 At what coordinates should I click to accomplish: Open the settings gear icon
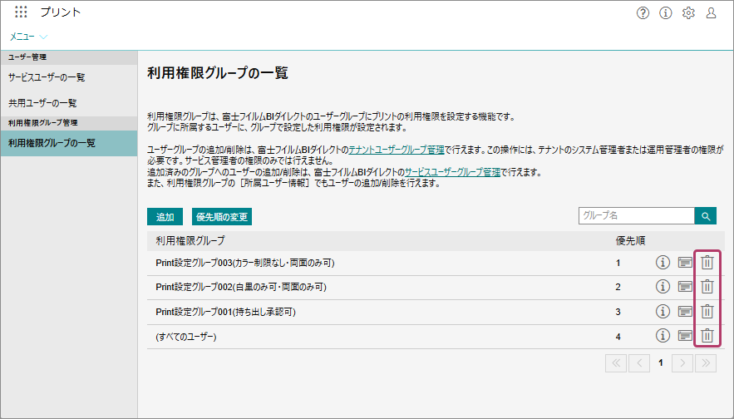tap(688, 13)
